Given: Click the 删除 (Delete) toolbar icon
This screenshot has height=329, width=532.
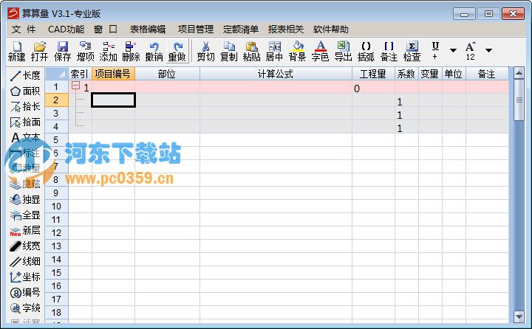Looking at the screenshot, I should point(131,51).
